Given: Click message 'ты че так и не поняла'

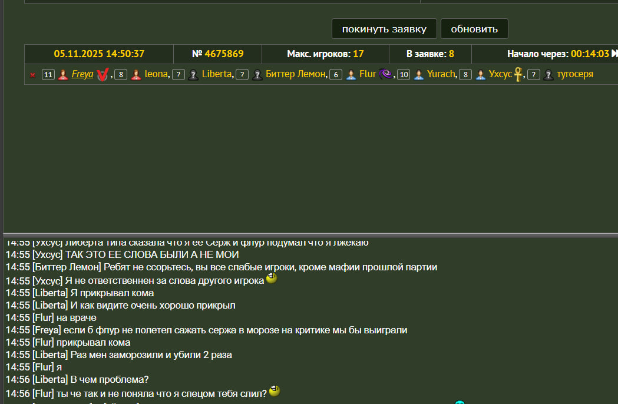Looking at the screenshot, I should point(161,394).
